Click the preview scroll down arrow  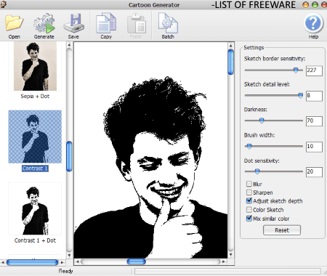pos(230,254)
